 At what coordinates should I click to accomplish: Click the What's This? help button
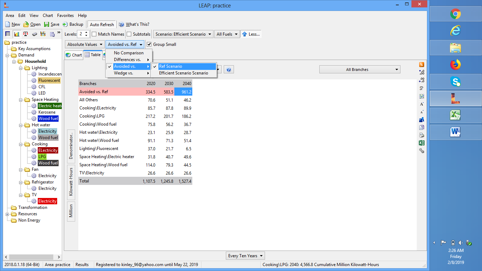[134, 24]
